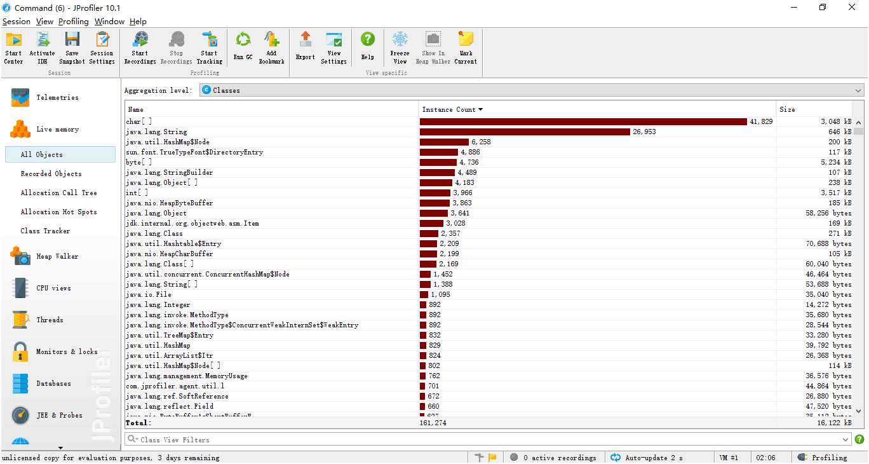Click the table scrollbar up arrow
Viewport: 869px width, 464px height.
(x=859, y=122)
